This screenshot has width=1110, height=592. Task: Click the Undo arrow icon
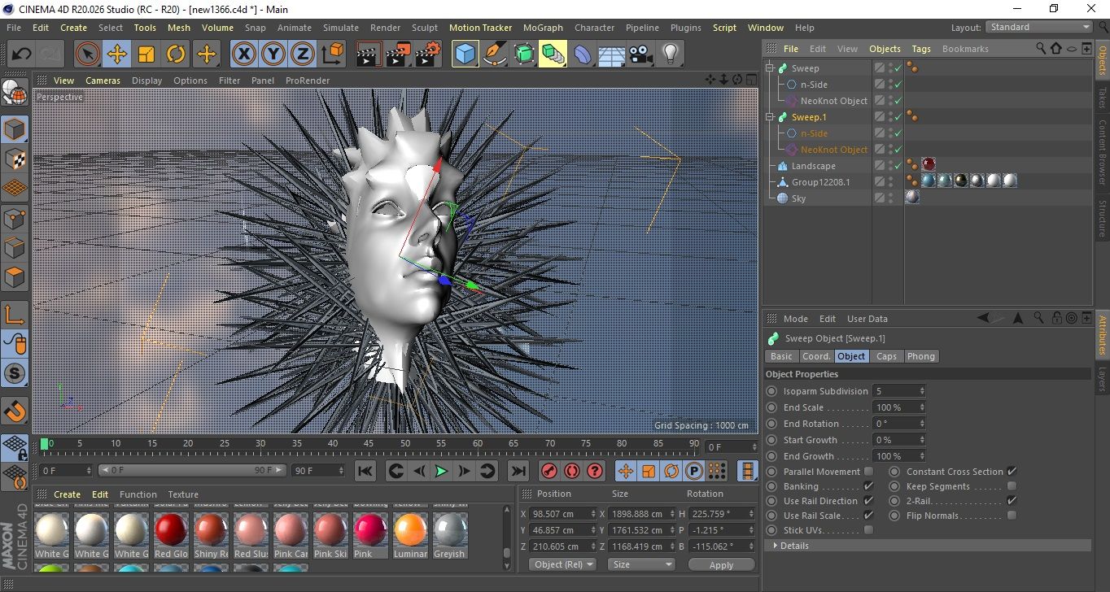coord(20,54)
